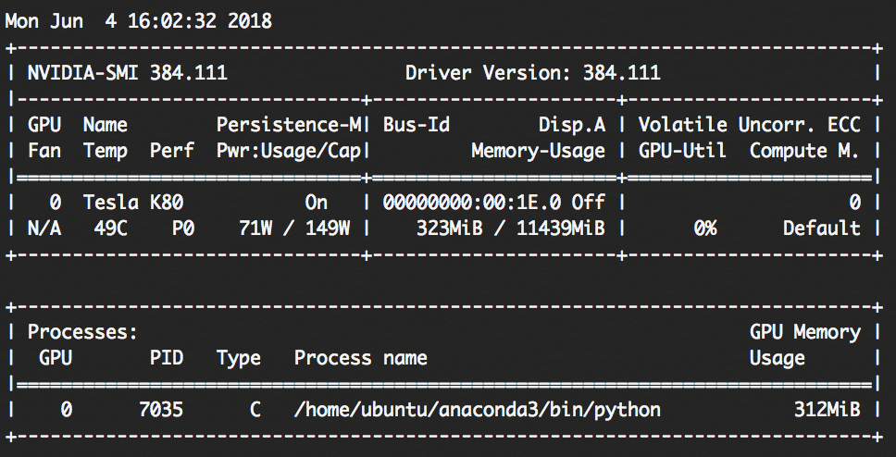Click the Tesla K80 GPU name
Image resolution: width=896 pixels, height=457 pixels.
(133, 203)
